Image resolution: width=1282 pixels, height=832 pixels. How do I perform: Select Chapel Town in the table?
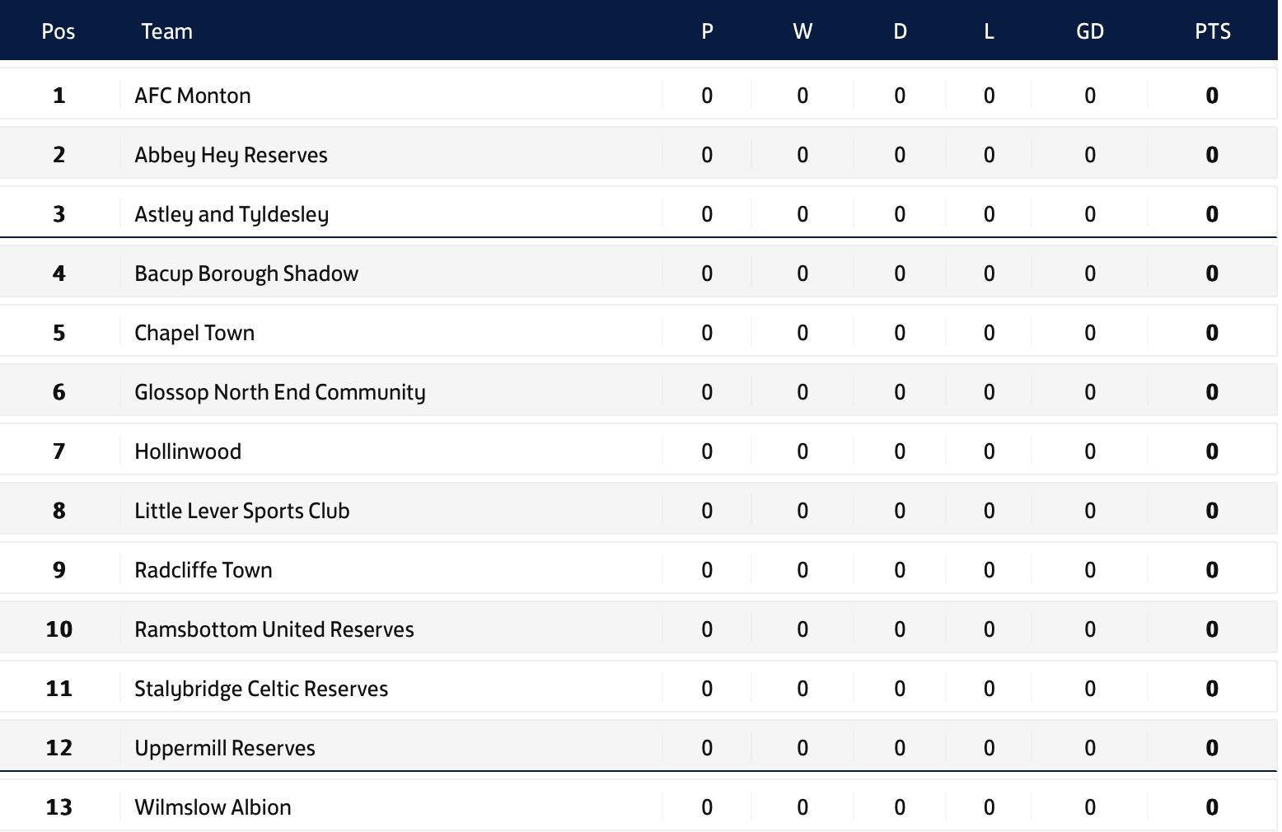[x=194, y=333]
